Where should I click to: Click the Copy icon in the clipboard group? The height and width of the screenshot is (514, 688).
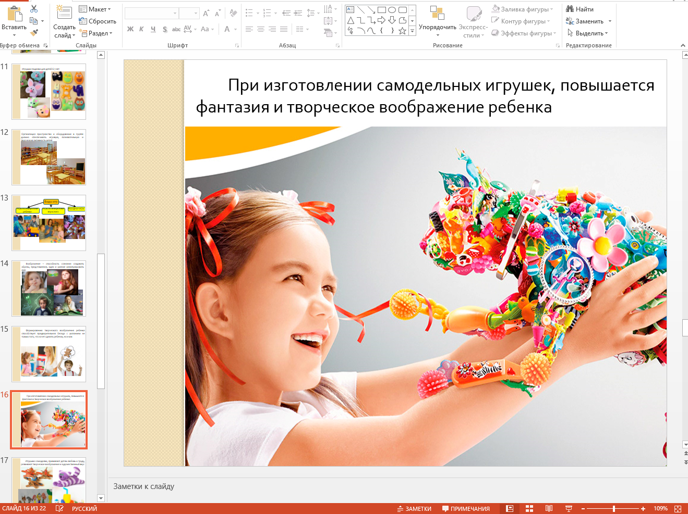(x=34, y=21)
